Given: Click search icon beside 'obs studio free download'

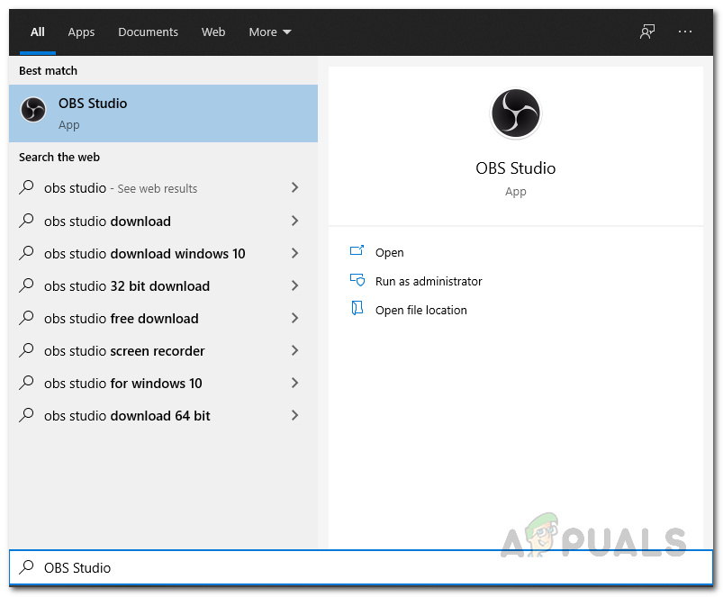Looking at the screenshot, I should [26, 318].
